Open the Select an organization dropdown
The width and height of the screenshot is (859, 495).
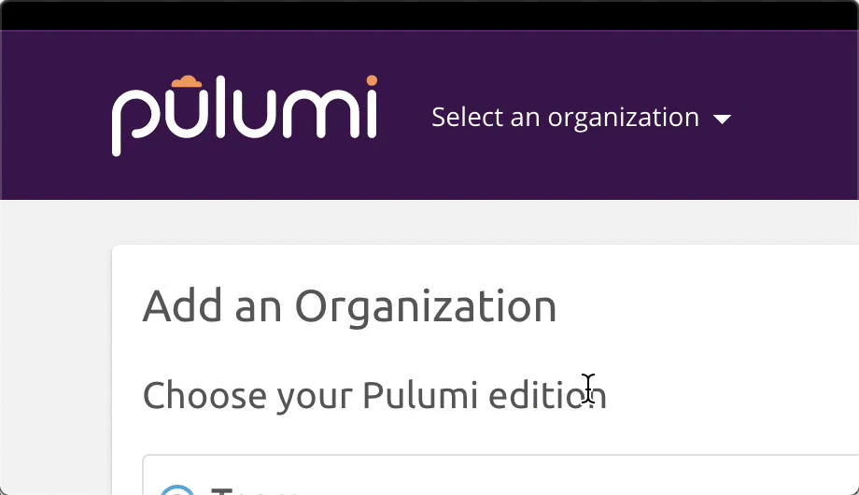pos(582,118)
